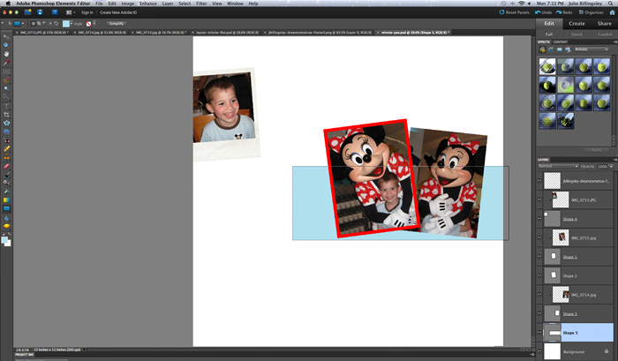Select the Red Eye Removal tool
Viewport: 618px width, 361px height.
pos(6,140)
